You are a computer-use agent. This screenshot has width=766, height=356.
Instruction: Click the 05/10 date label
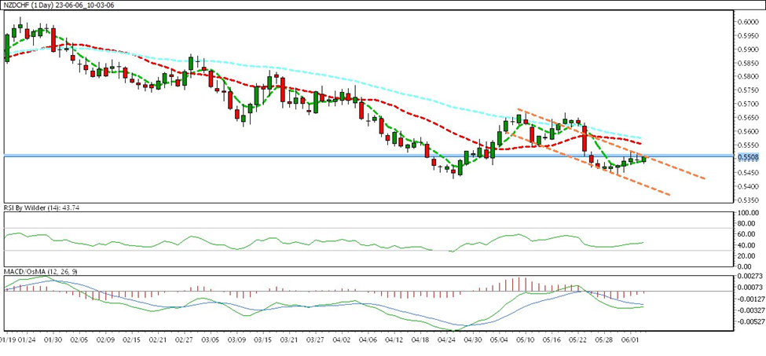point(526,338)
